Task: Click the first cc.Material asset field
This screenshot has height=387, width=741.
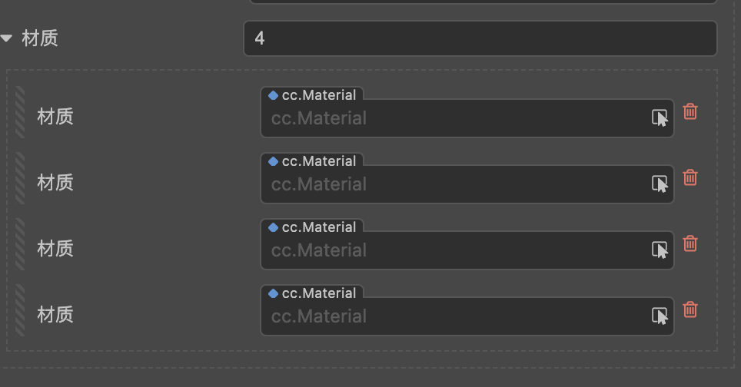Action: [454, 118]
